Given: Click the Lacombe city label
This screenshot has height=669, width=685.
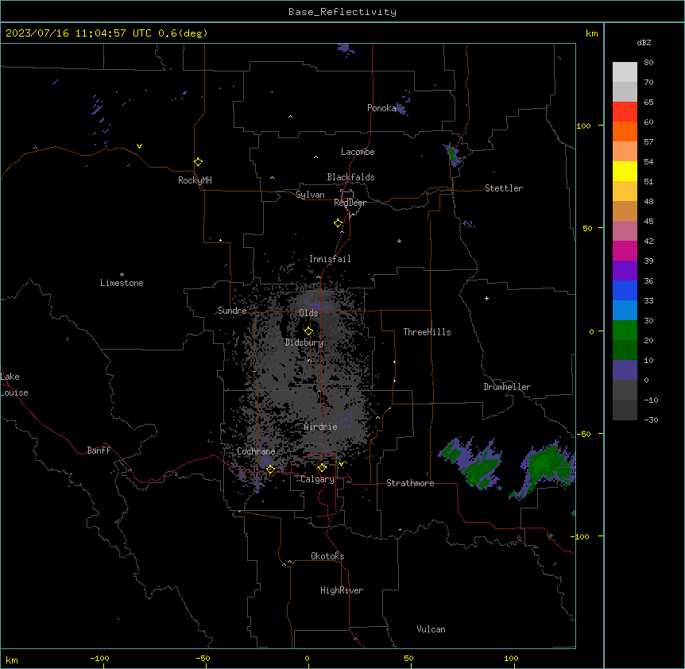Looking at the screenshot, I should pos(358,152).
